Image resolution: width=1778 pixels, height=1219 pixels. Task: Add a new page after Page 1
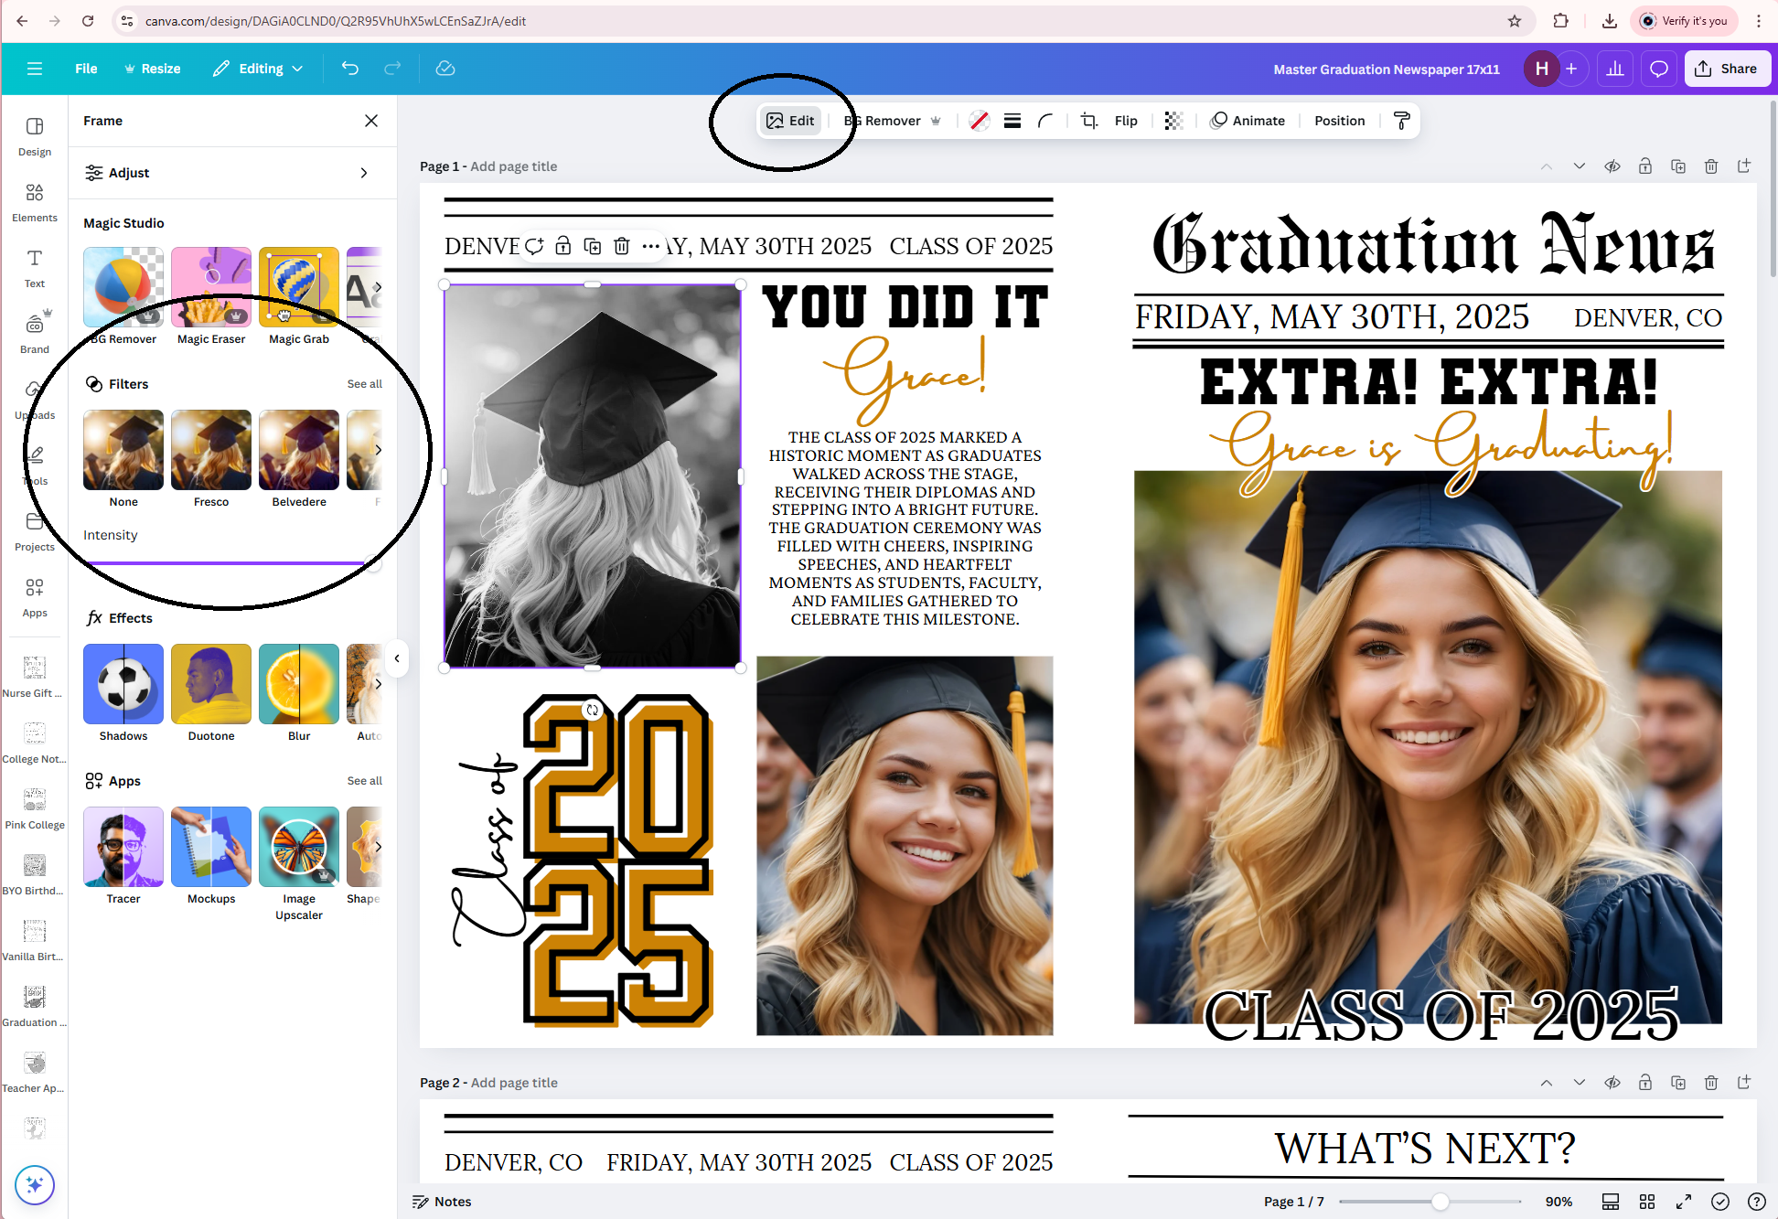click(x=1744, y=166)
